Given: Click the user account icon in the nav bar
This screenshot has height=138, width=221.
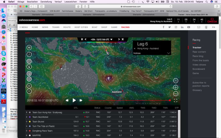Looking at the screenshot, I should tap(206, 27).
